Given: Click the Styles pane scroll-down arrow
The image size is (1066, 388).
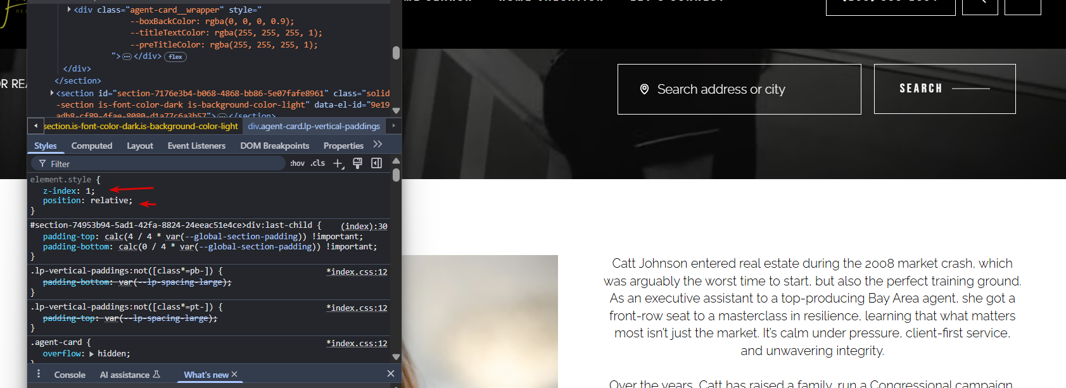Looking at the screenshot, I should tap(396, 357).
